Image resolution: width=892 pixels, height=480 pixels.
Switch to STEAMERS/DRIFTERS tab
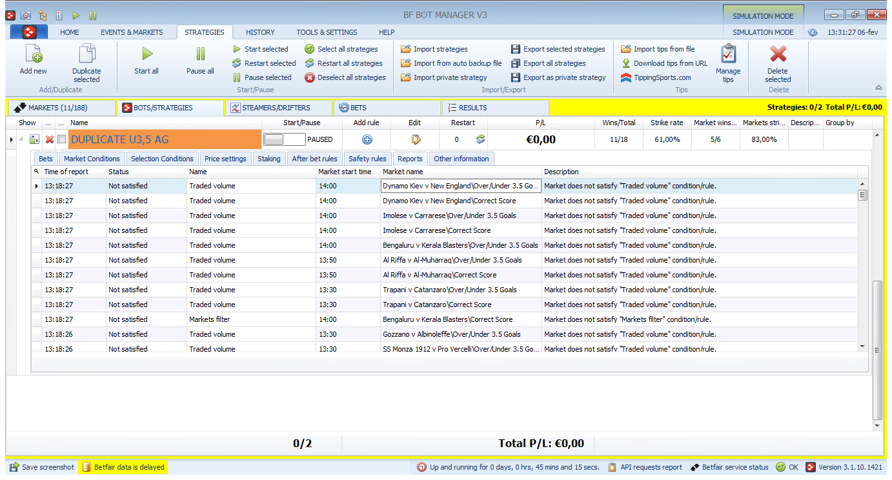pos(278,108)
